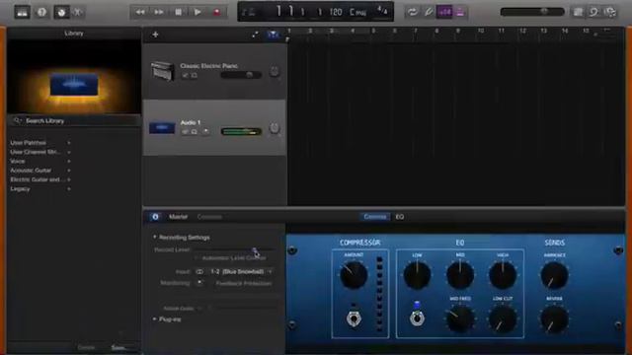Click the Save button in Library
This screenshot has height=355, width=632.
pyautogui.click(x=118, y=347)
